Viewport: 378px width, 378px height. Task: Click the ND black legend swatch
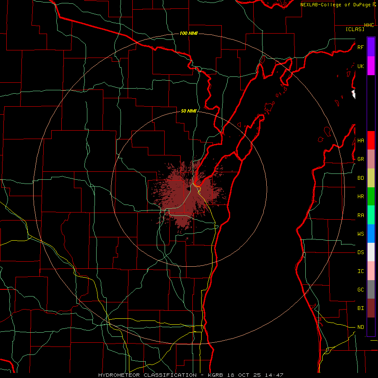pyautogui.click(x=371, y=327)
